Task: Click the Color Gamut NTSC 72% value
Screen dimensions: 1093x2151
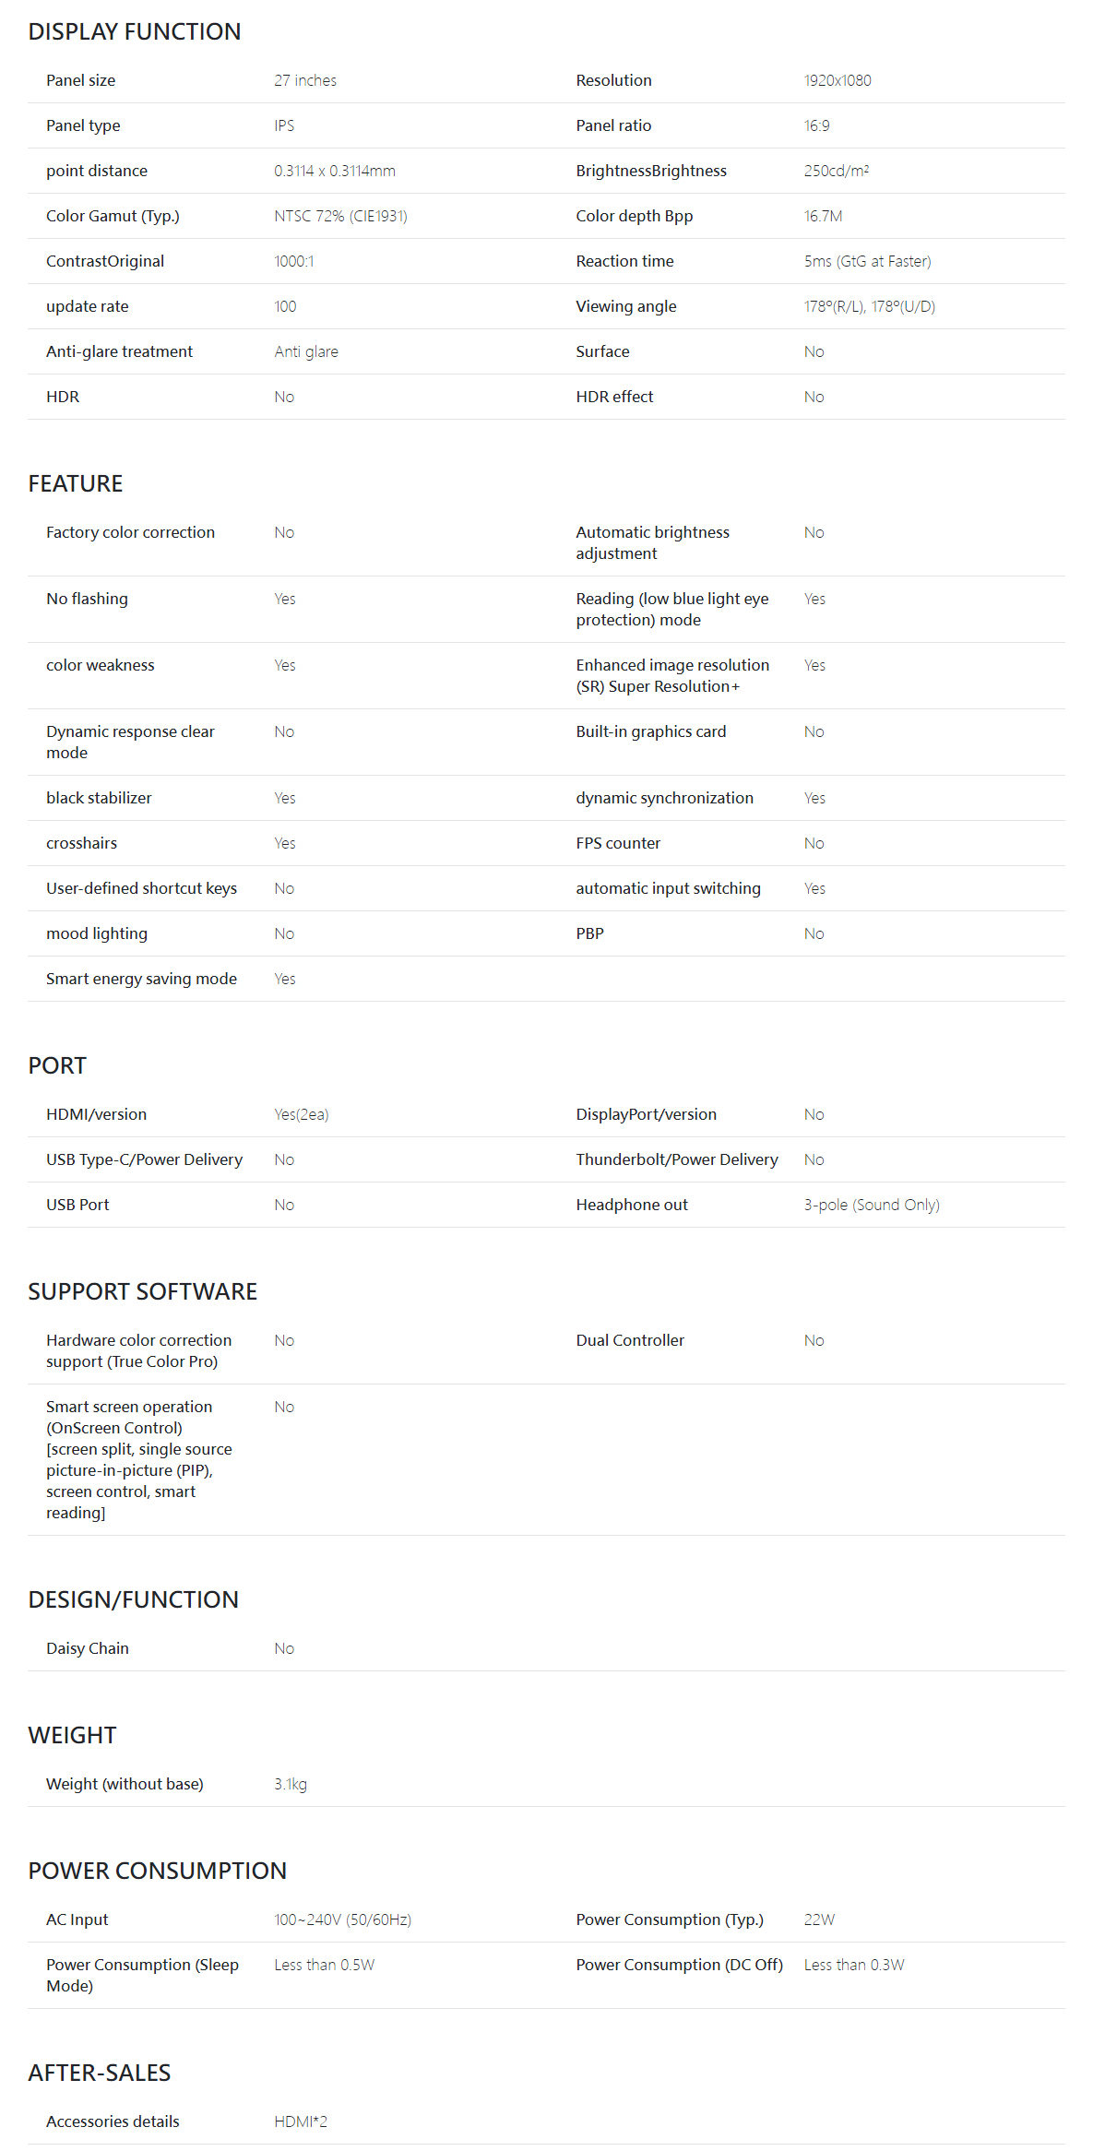Action: 341,216
